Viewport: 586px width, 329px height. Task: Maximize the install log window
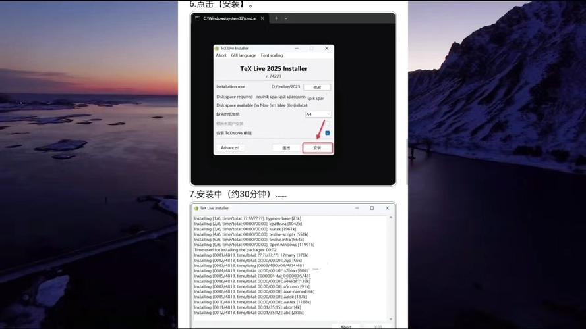pyautogui.click(x=372, y=208)
